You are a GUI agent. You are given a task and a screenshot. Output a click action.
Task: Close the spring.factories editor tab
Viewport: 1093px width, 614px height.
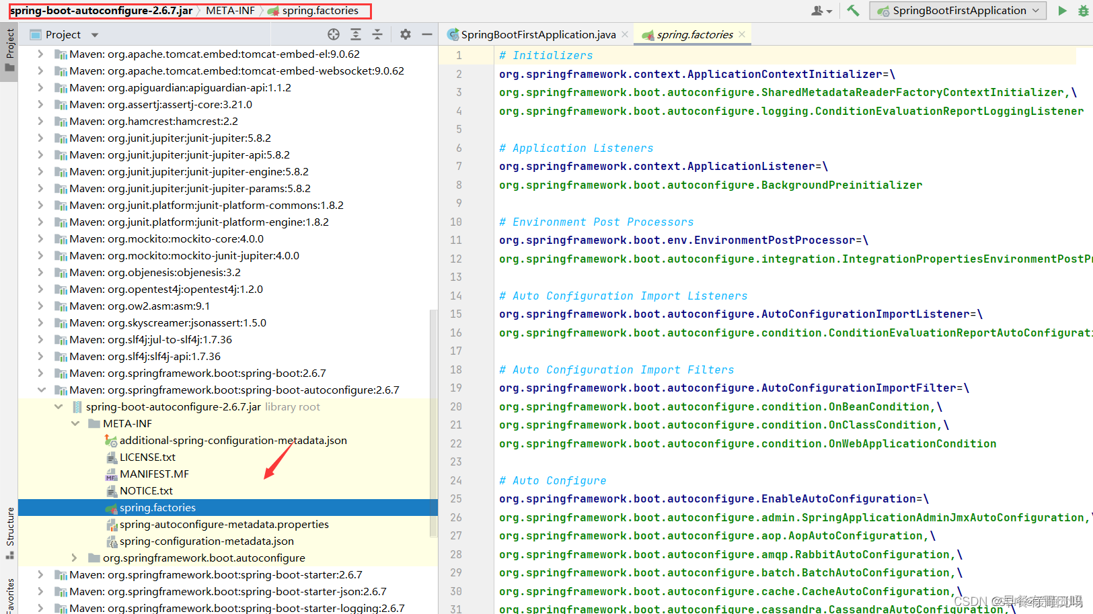coord(742,34)
